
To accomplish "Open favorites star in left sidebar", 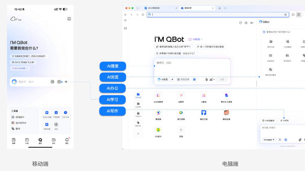I will (x=125, y=20).
